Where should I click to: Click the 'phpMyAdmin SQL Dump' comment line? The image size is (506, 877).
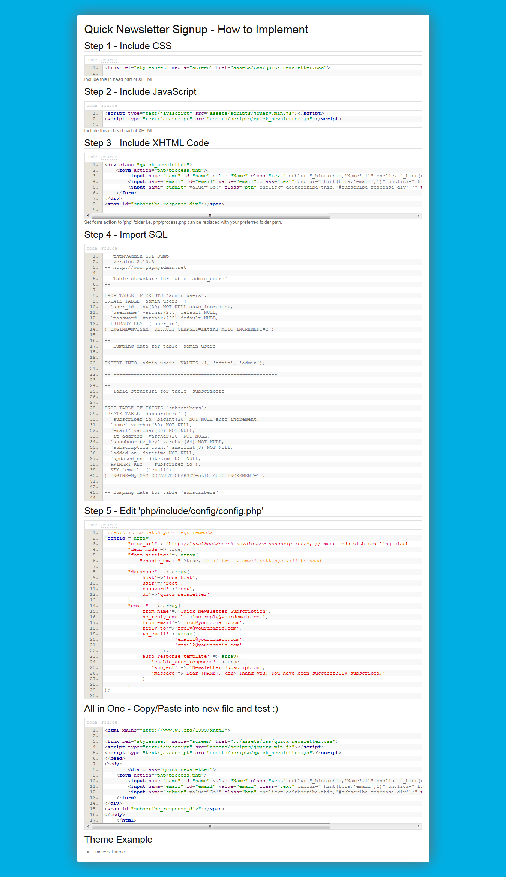coord(137,256)
